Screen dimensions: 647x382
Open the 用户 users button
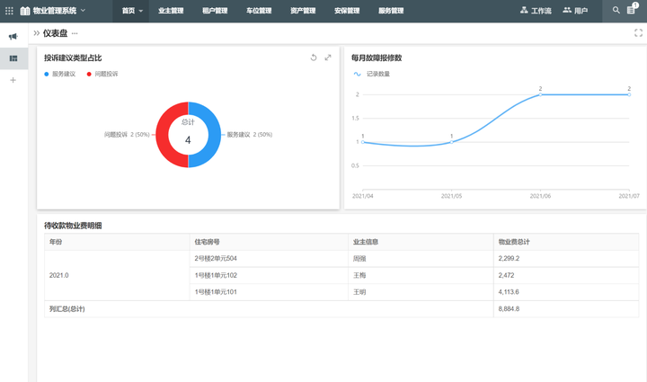(575, 10)
